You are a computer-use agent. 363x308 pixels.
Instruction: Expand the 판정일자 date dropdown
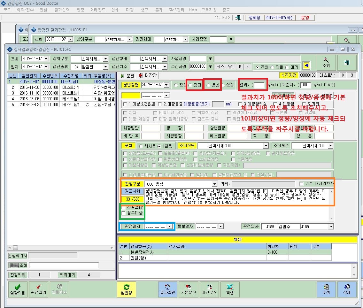tap(170, 227)
